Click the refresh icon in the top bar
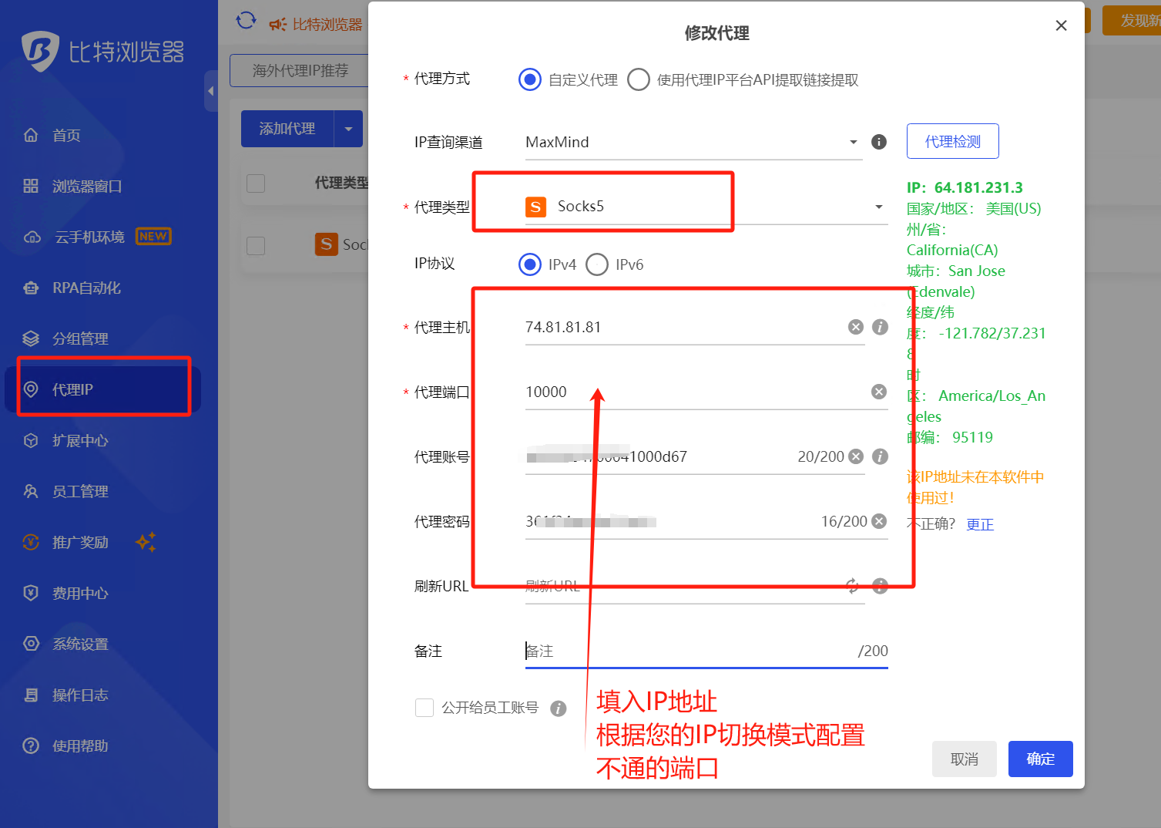 pos(246,21)
